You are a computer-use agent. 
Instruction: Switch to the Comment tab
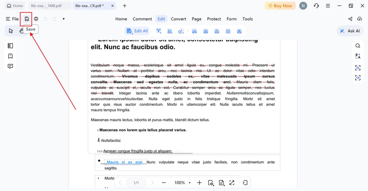coord(142,19)
